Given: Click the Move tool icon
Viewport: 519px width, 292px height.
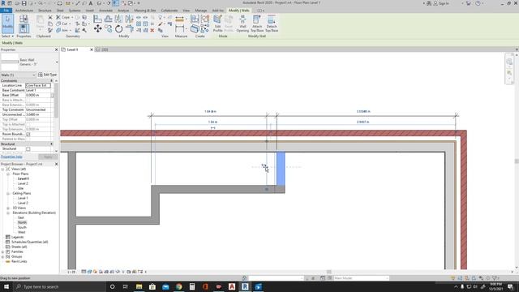Looking at the screenshot, I should click(97, 29).
